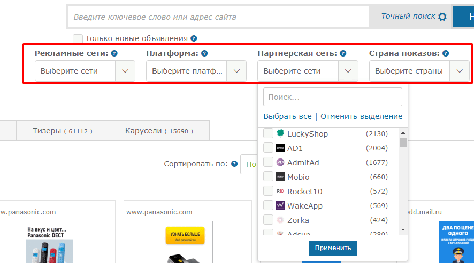Click the gear icon next to Точный поиск

point(442,17)
